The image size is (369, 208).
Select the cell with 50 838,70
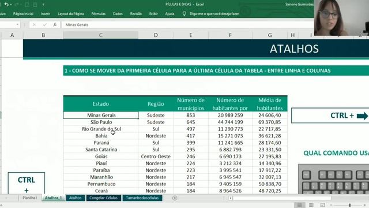[x=270, y=184]
